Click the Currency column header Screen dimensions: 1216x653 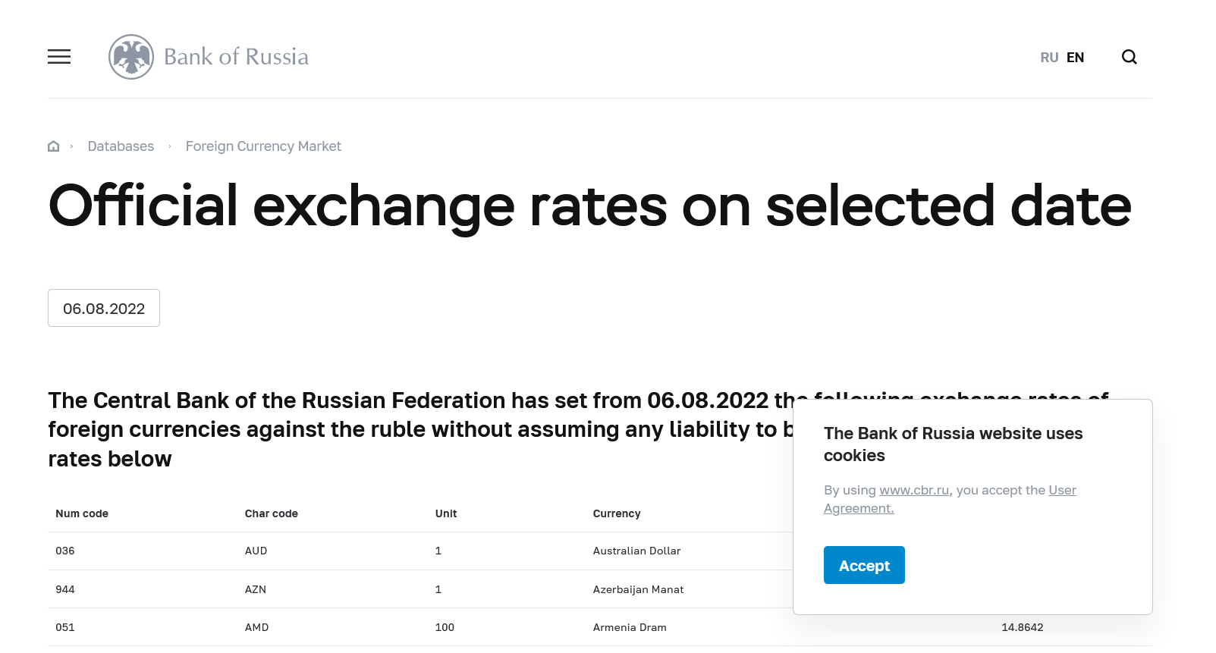click(x=617, y=513)
